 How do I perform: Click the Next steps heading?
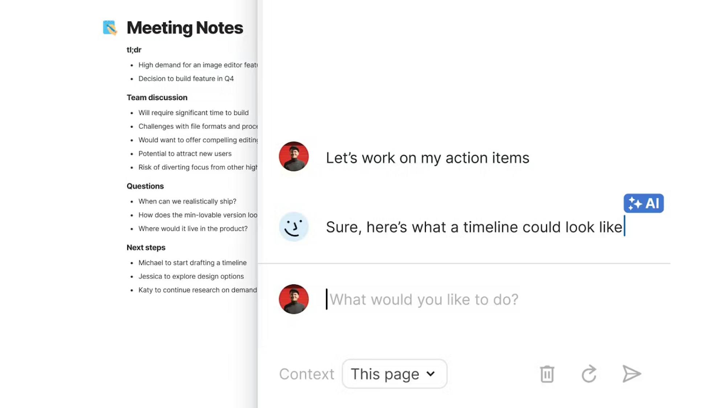point(146,248)
